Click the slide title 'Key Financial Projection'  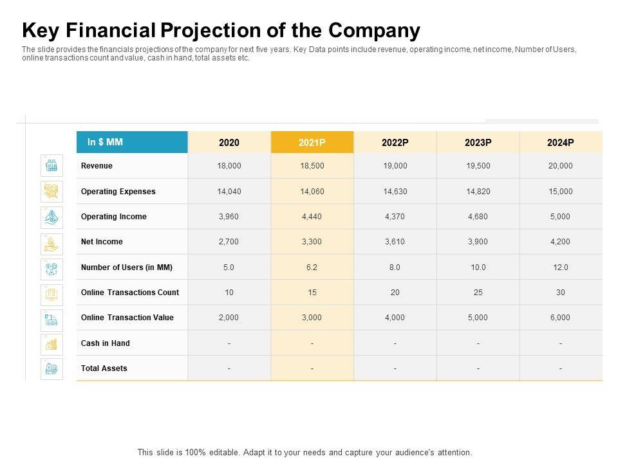(221, 30)
